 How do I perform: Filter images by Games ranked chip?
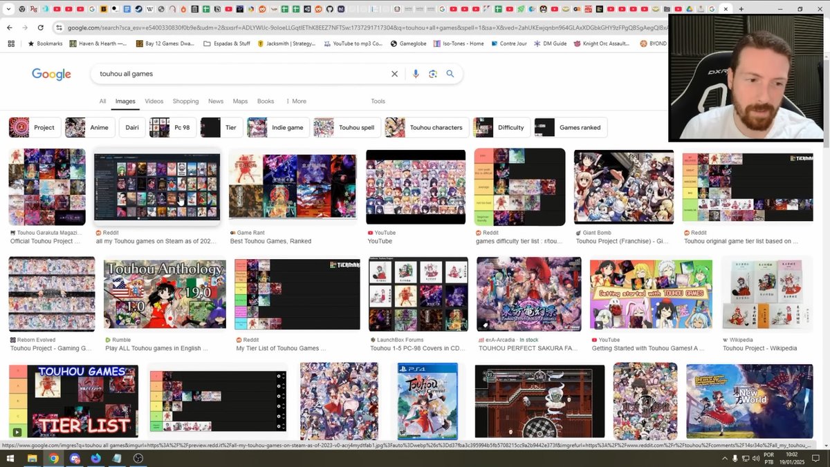point(571,128)
